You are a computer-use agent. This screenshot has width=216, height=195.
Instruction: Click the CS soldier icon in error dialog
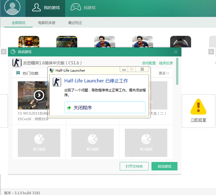pyautogui.click(x=57, y=82)
